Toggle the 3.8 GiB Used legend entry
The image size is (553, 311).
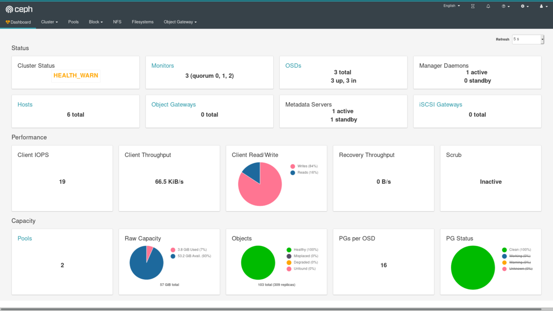tap(188, 250)
